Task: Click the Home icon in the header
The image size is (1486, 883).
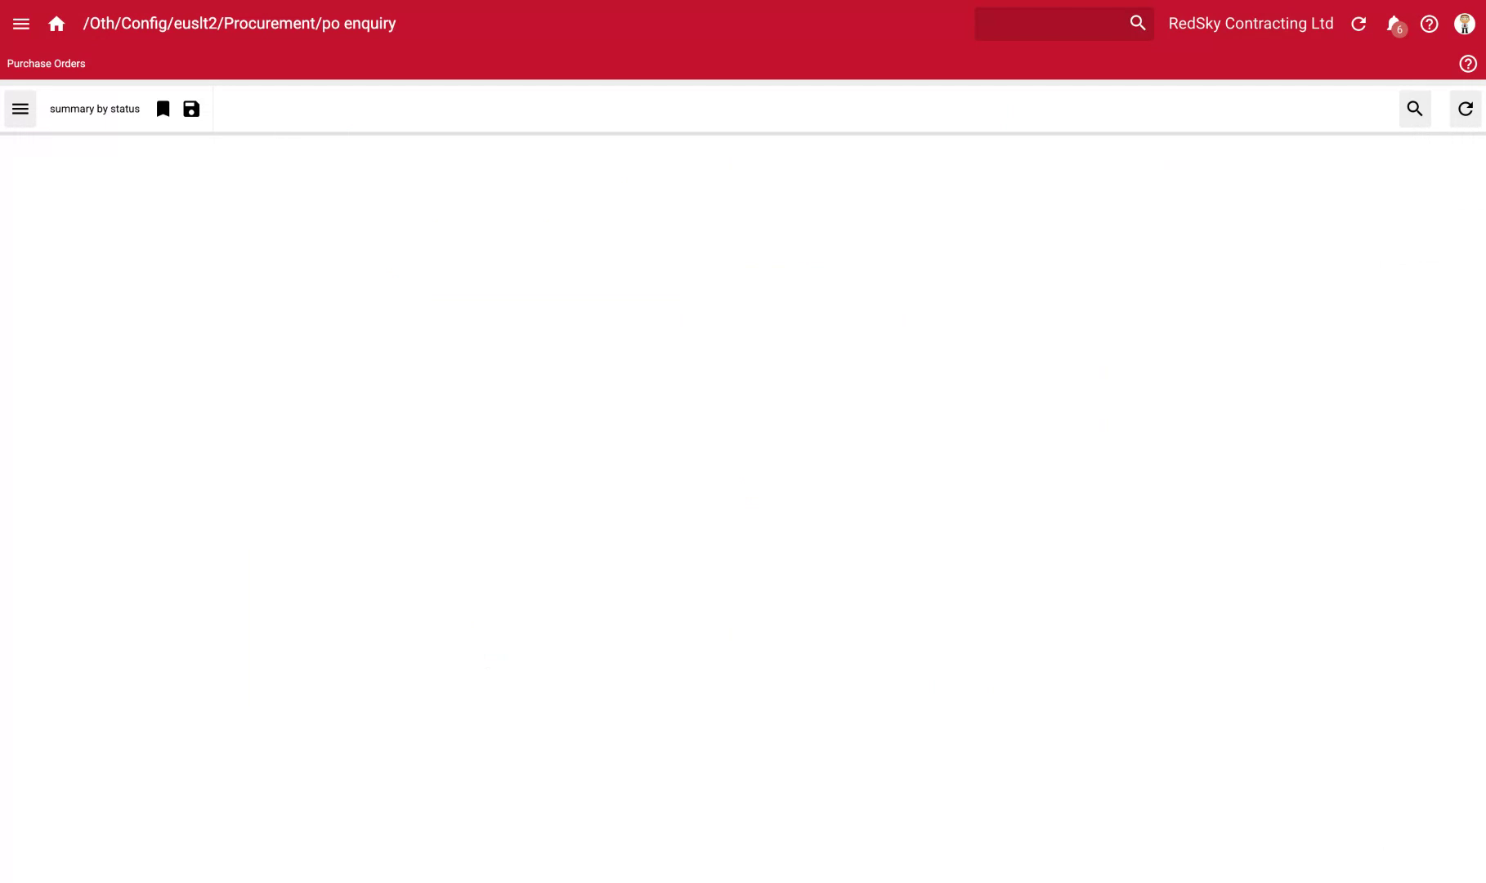Action: (x=56, y=23)
